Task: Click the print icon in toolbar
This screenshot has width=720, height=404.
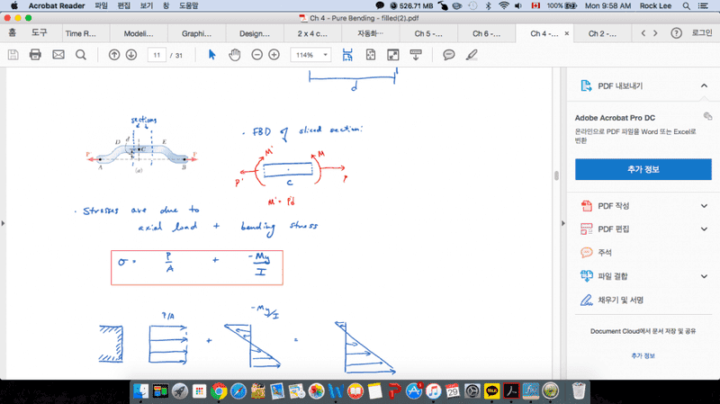Action: tap(35, 55)
